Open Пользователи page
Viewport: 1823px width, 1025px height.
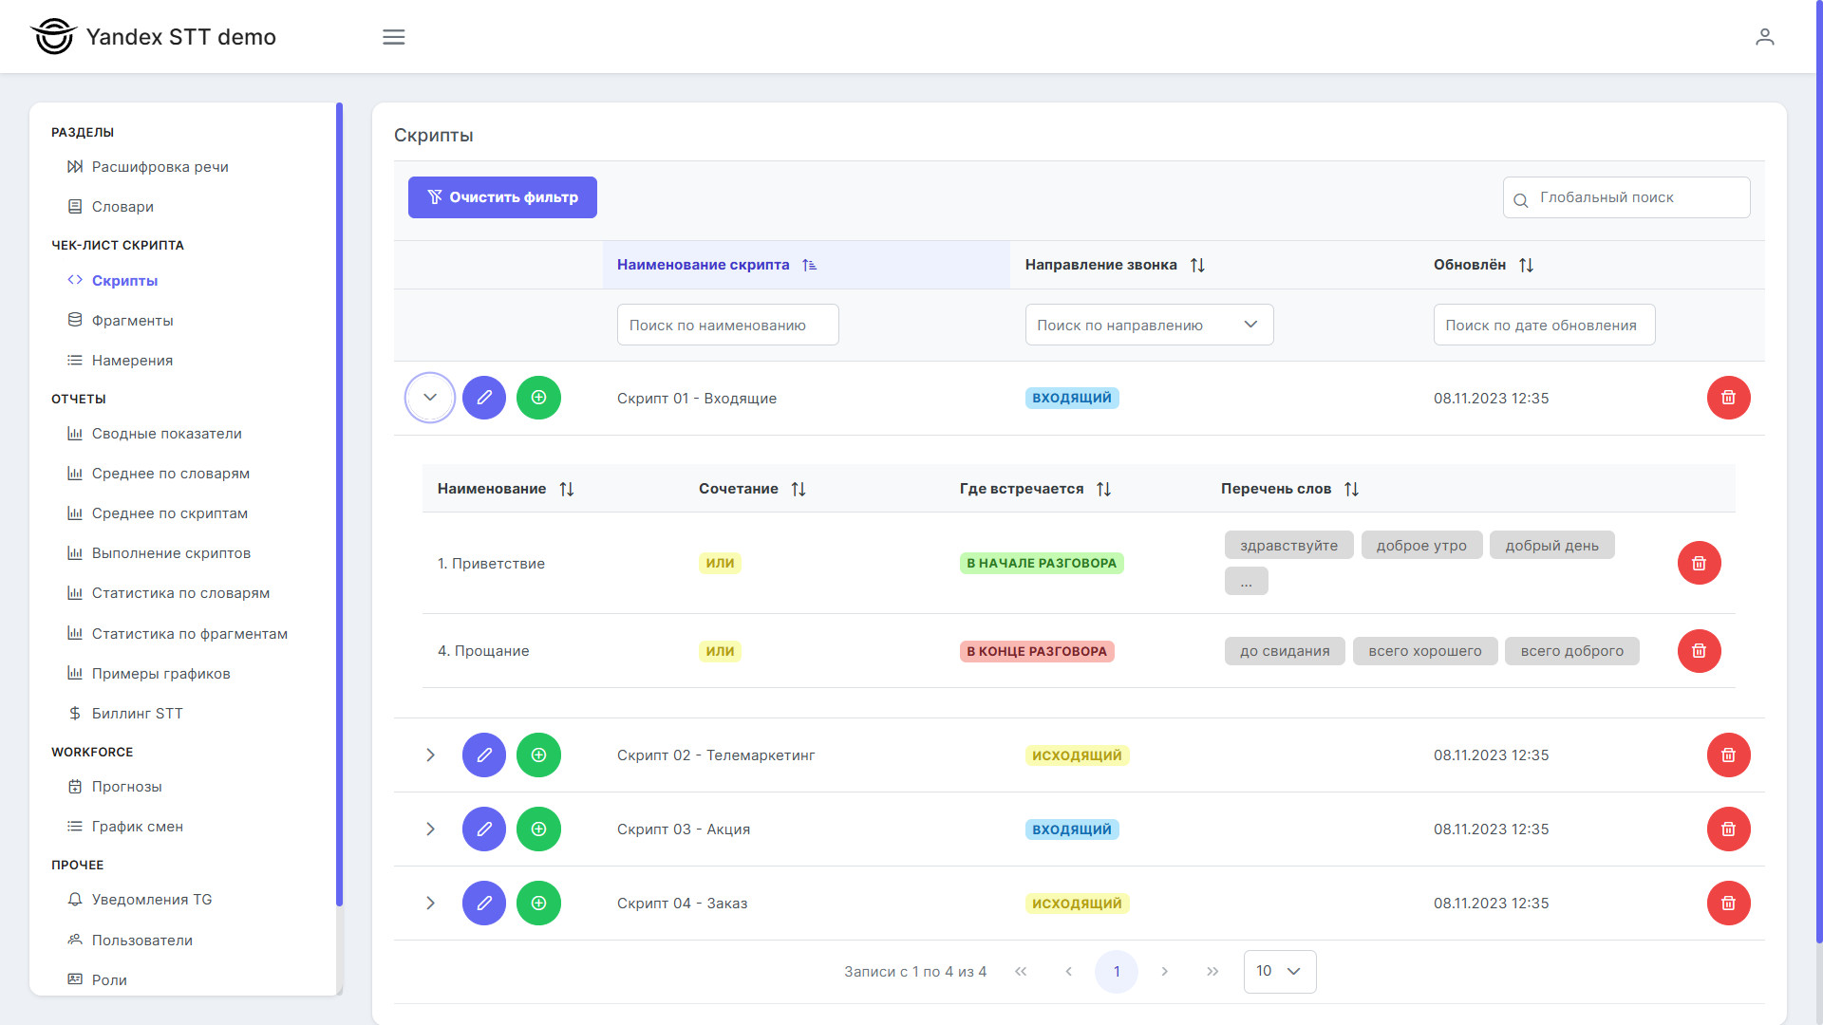coord(130,941)
